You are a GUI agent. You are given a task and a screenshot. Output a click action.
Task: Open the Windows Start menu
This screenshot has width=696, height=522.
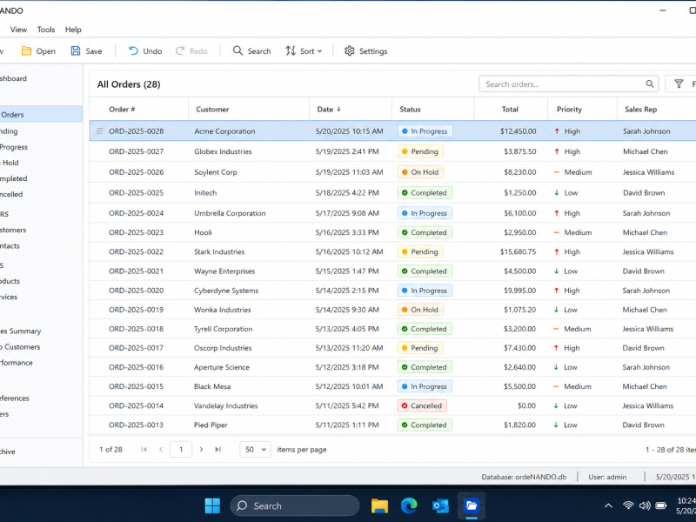(x=212, y=505)
